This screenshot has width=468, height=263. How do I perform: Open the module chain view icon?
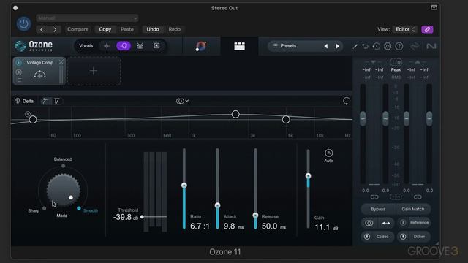(239, 46)
